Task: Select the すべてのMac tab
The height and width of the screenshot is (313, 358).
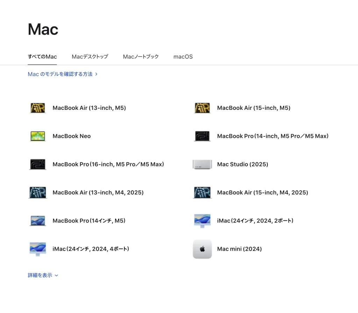Action: (42, 57)
